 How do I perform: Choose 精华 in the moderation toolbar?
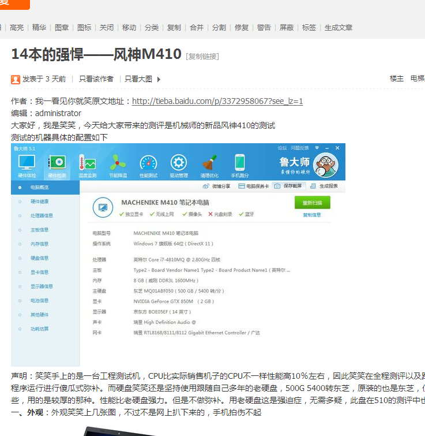pyautogui.click(x=39, y=28)
